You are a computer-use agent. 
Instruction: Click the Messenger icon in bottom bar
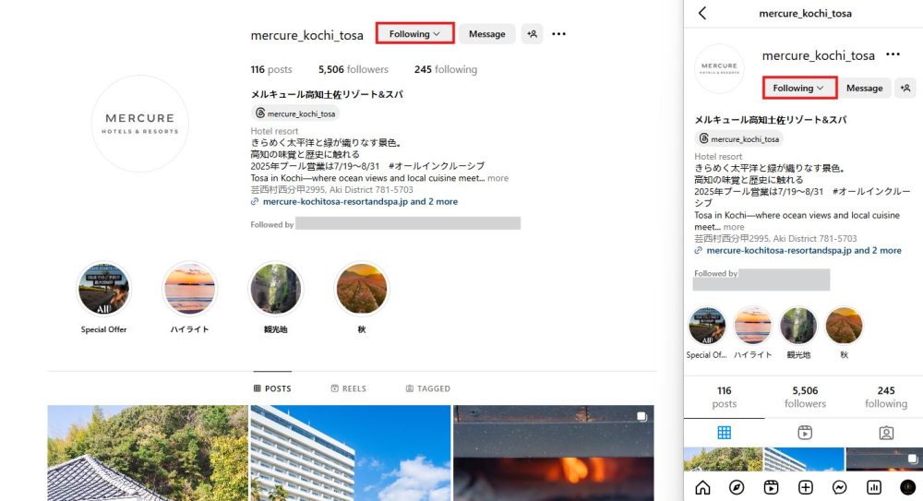tap(839, 487)
